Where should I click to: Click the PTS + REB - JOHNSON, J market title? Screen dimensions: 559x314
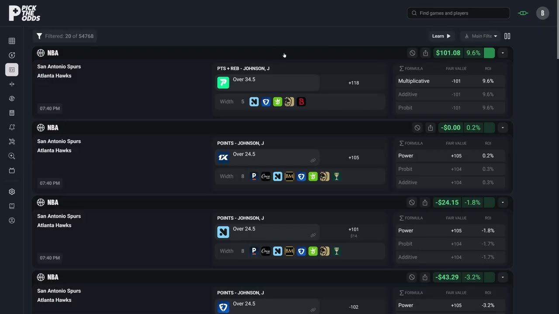tap(243, 68)
